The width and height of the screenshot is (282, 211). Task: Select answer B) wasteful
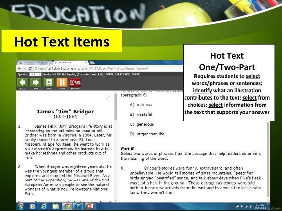pos(141,114)
